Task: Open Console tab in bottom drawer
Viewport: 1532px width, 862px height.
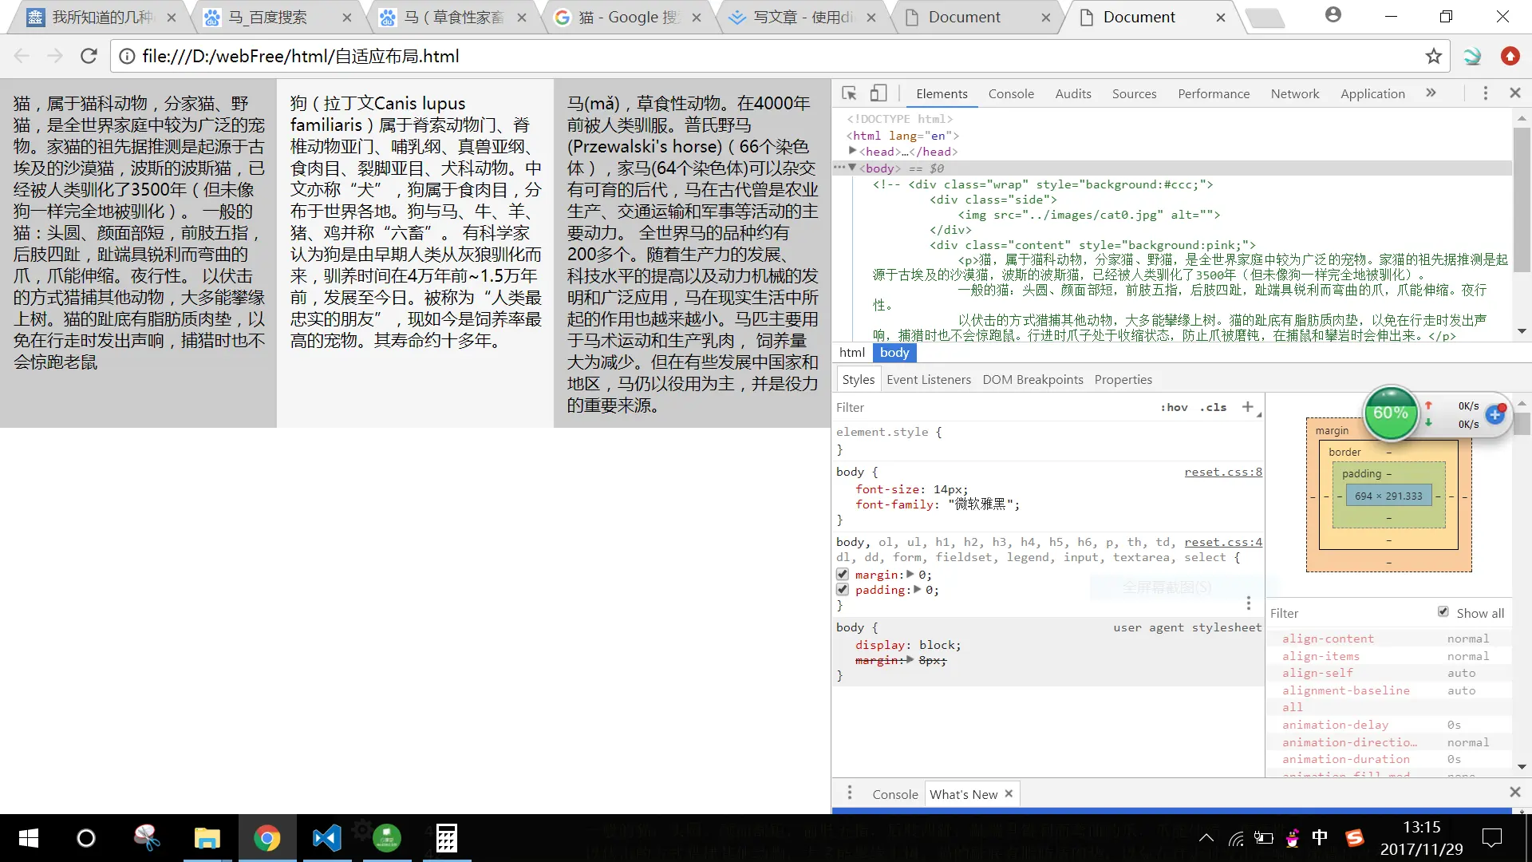Action: (895, 794)
